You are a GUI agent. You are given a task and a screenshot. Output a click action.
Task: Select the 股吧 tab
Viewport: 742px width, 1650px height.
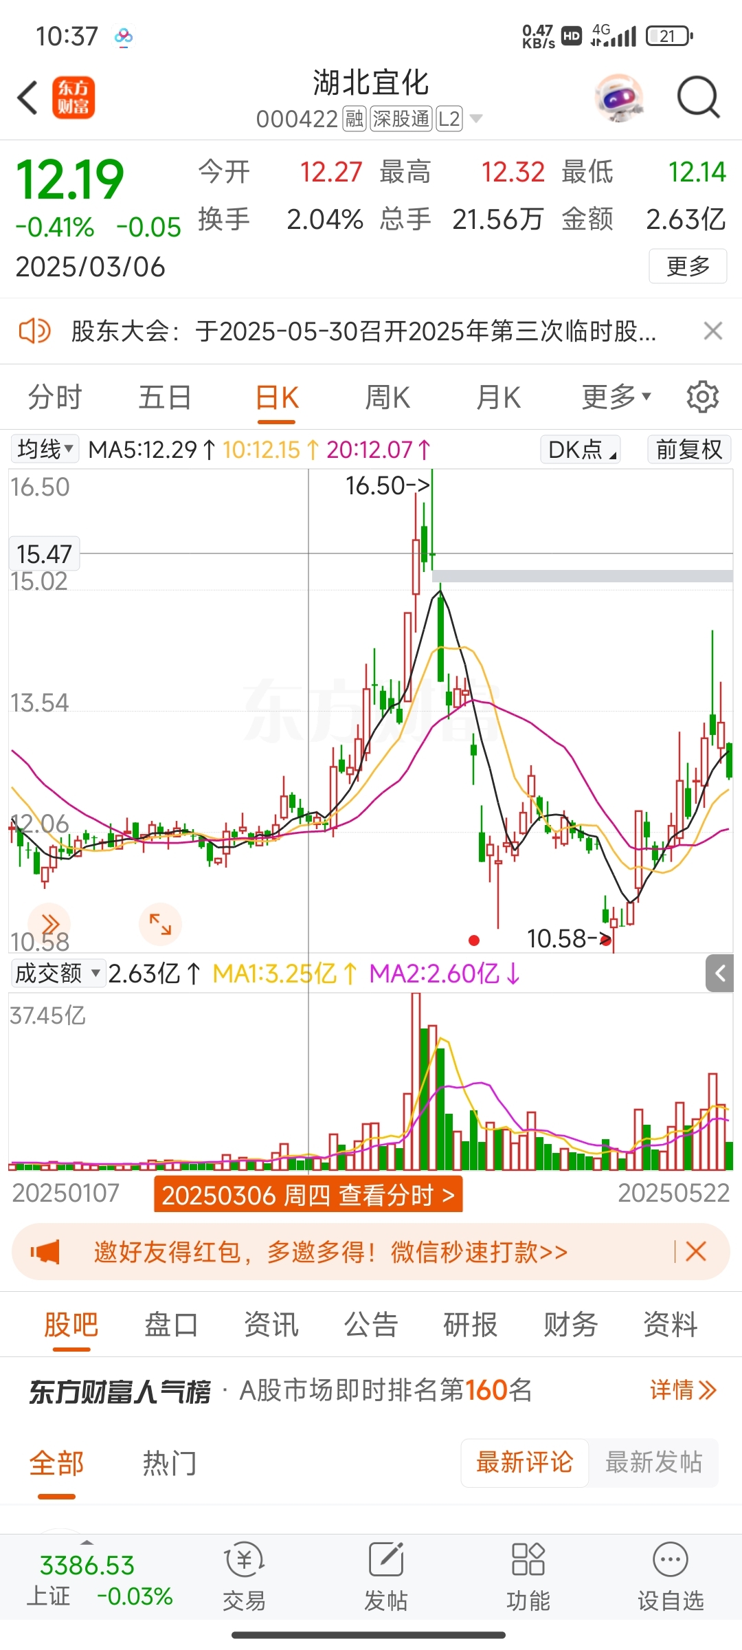(x=71, y=1324)
